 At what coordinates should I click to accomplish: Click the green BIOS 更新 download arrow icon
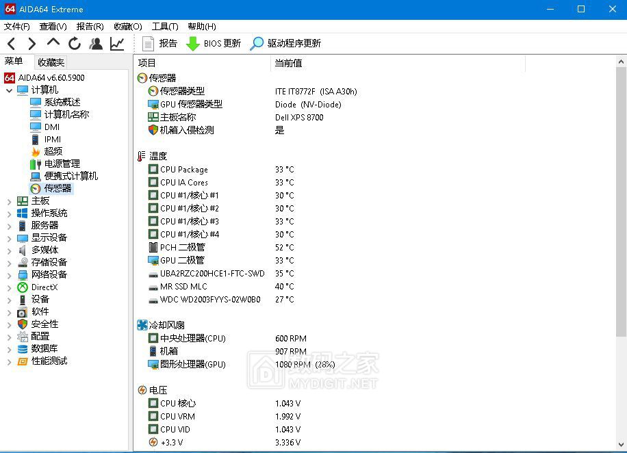point(193,43)
